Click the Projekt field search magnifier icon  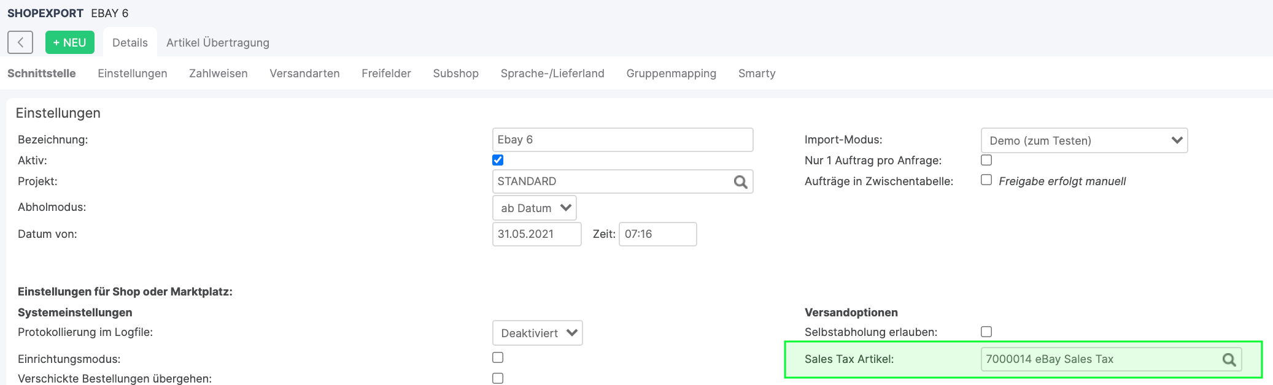tap(740, 182)
